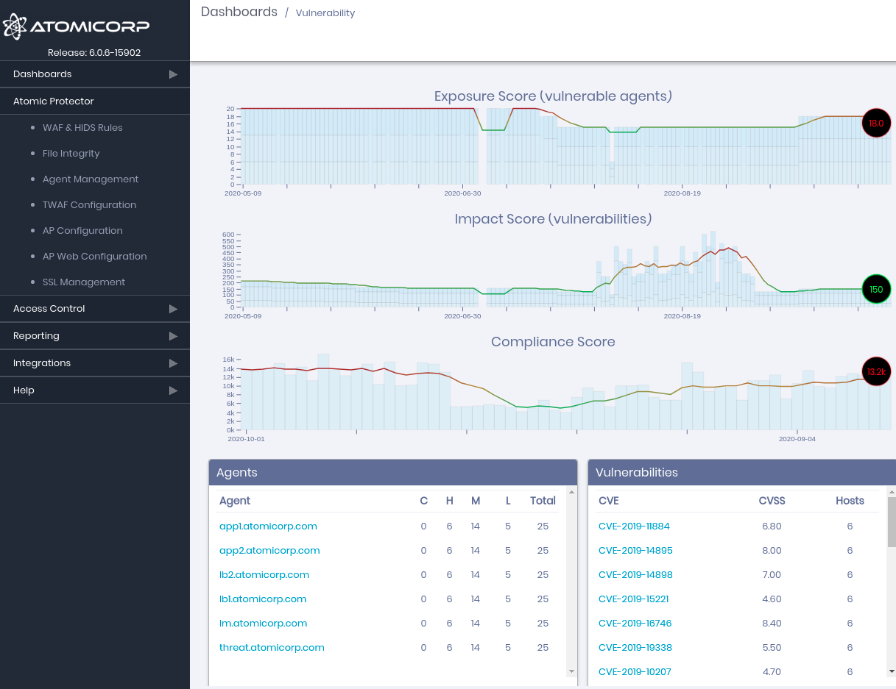Open CVE-2019-16746 details
Image resolution: width=896 pixels, height=689 pixels.
pyautogui.click(x=635, y=624)
